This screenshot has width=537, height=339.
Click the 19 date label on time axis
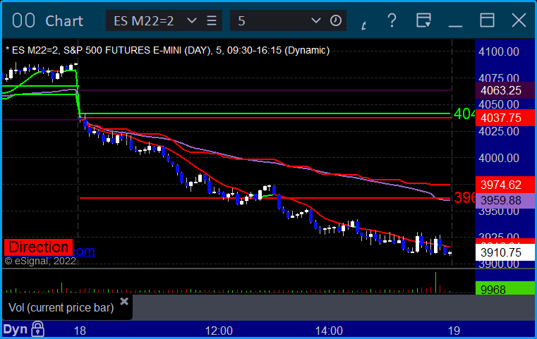(x=454, y=331)
